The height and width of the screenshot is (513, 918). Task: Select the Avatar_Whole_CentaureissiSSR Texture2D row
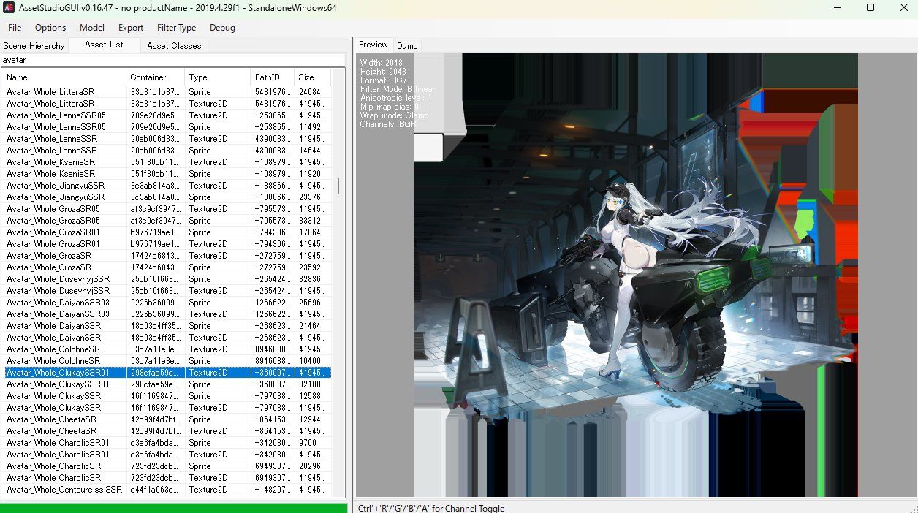coord(64,490)
